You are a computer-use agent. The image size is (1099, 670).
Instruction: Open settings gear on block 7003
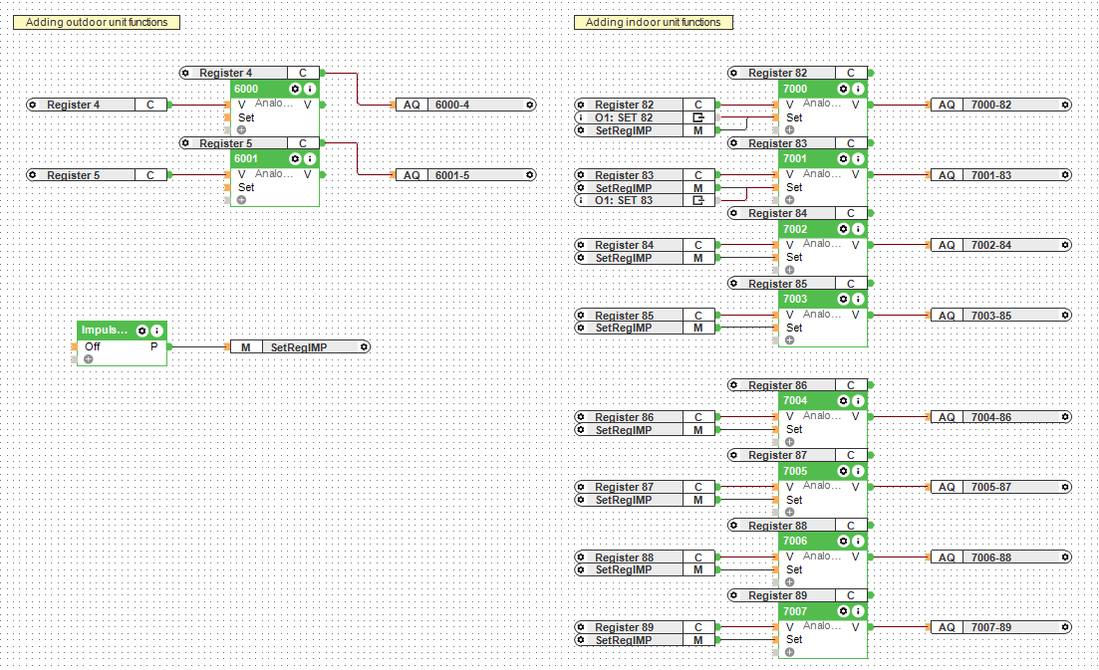coord(843,299)
